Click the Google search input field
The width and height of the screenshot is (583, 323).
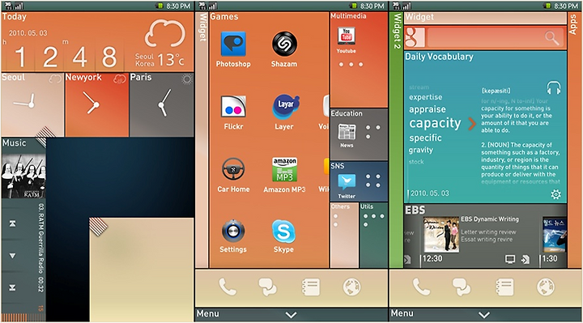tap(496, 38)
